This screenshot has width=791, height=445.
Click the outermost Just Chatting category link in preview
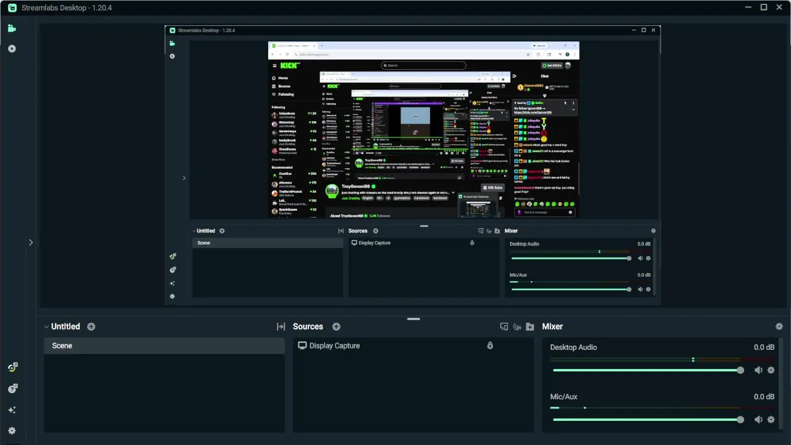[350, 198]
